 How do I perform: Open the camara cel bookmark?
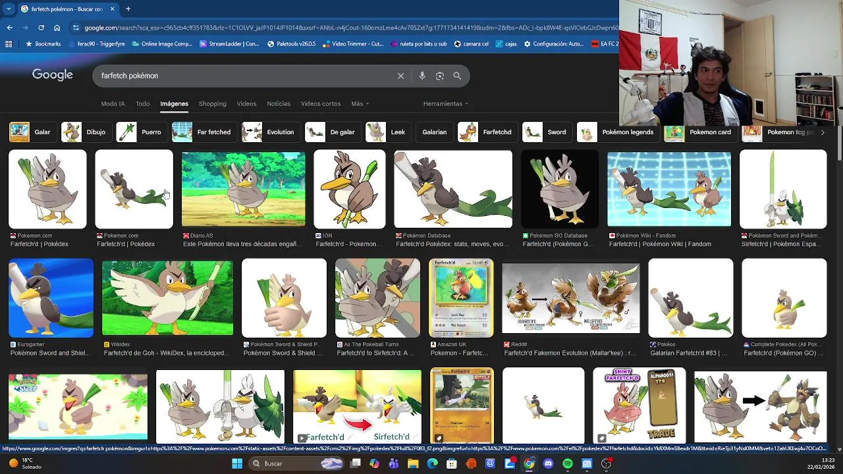point(472,44)
